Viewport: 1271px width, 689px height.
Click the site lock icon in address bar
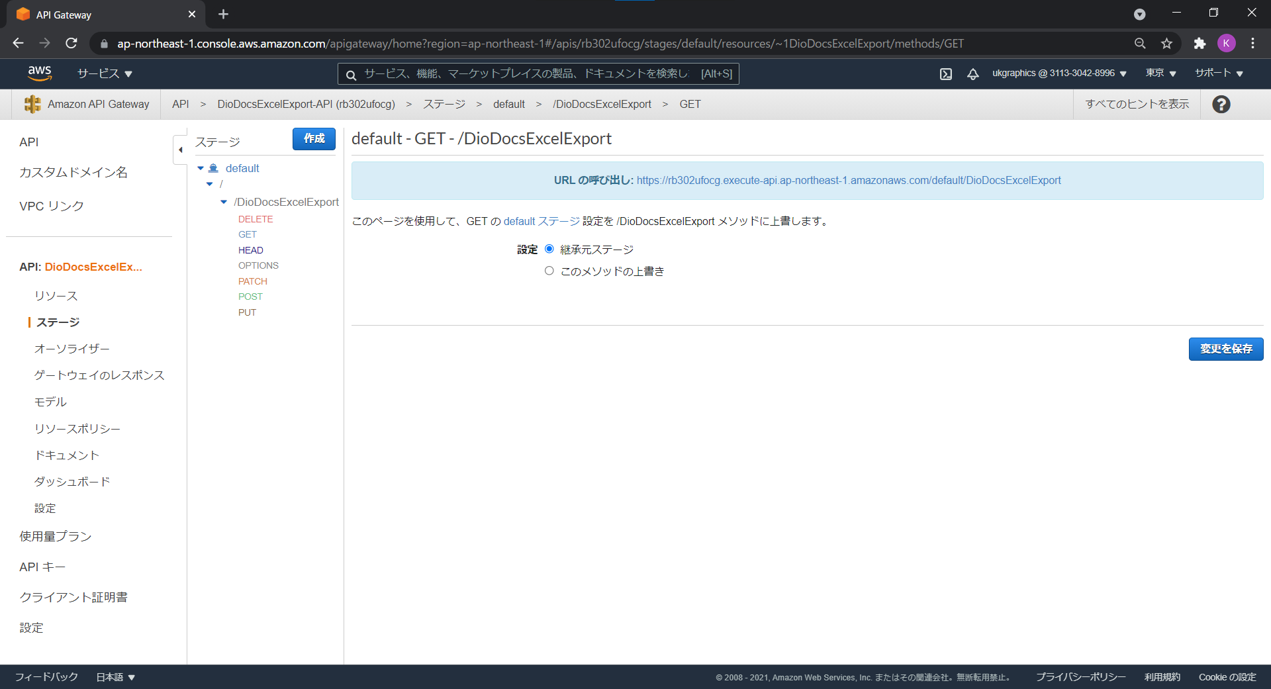tap(104, 44)
